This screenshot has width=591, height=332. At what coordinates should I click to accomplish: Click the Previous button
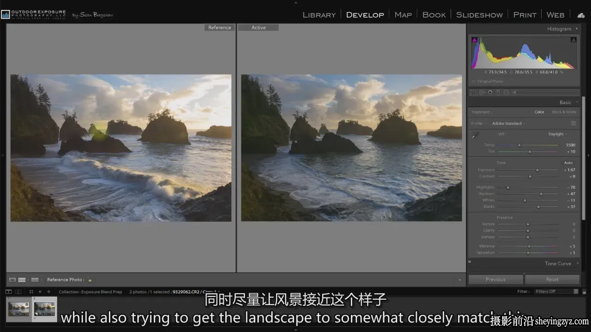[495, 279]
